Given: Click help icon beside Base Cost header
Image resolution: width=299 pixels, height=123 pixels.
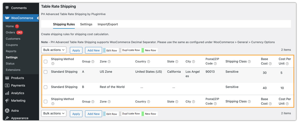Looking at the screenshot, I should [x=270, y=64].
